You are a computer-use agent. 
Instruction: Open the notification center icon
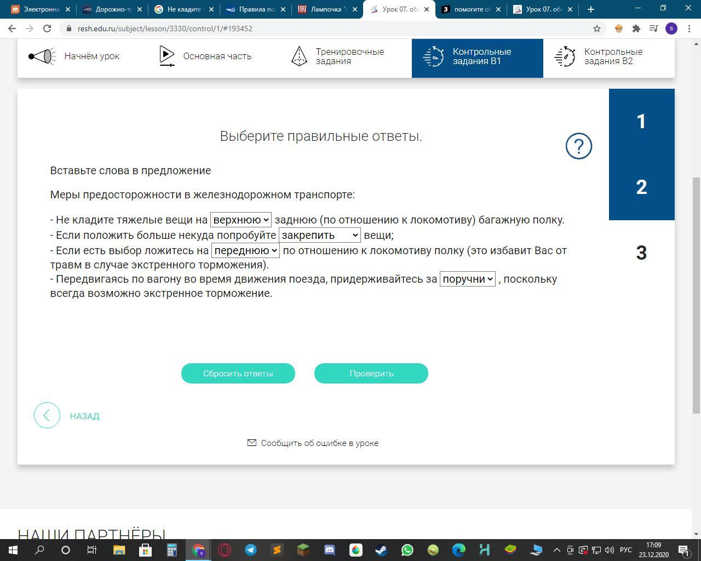pos(684,550)
